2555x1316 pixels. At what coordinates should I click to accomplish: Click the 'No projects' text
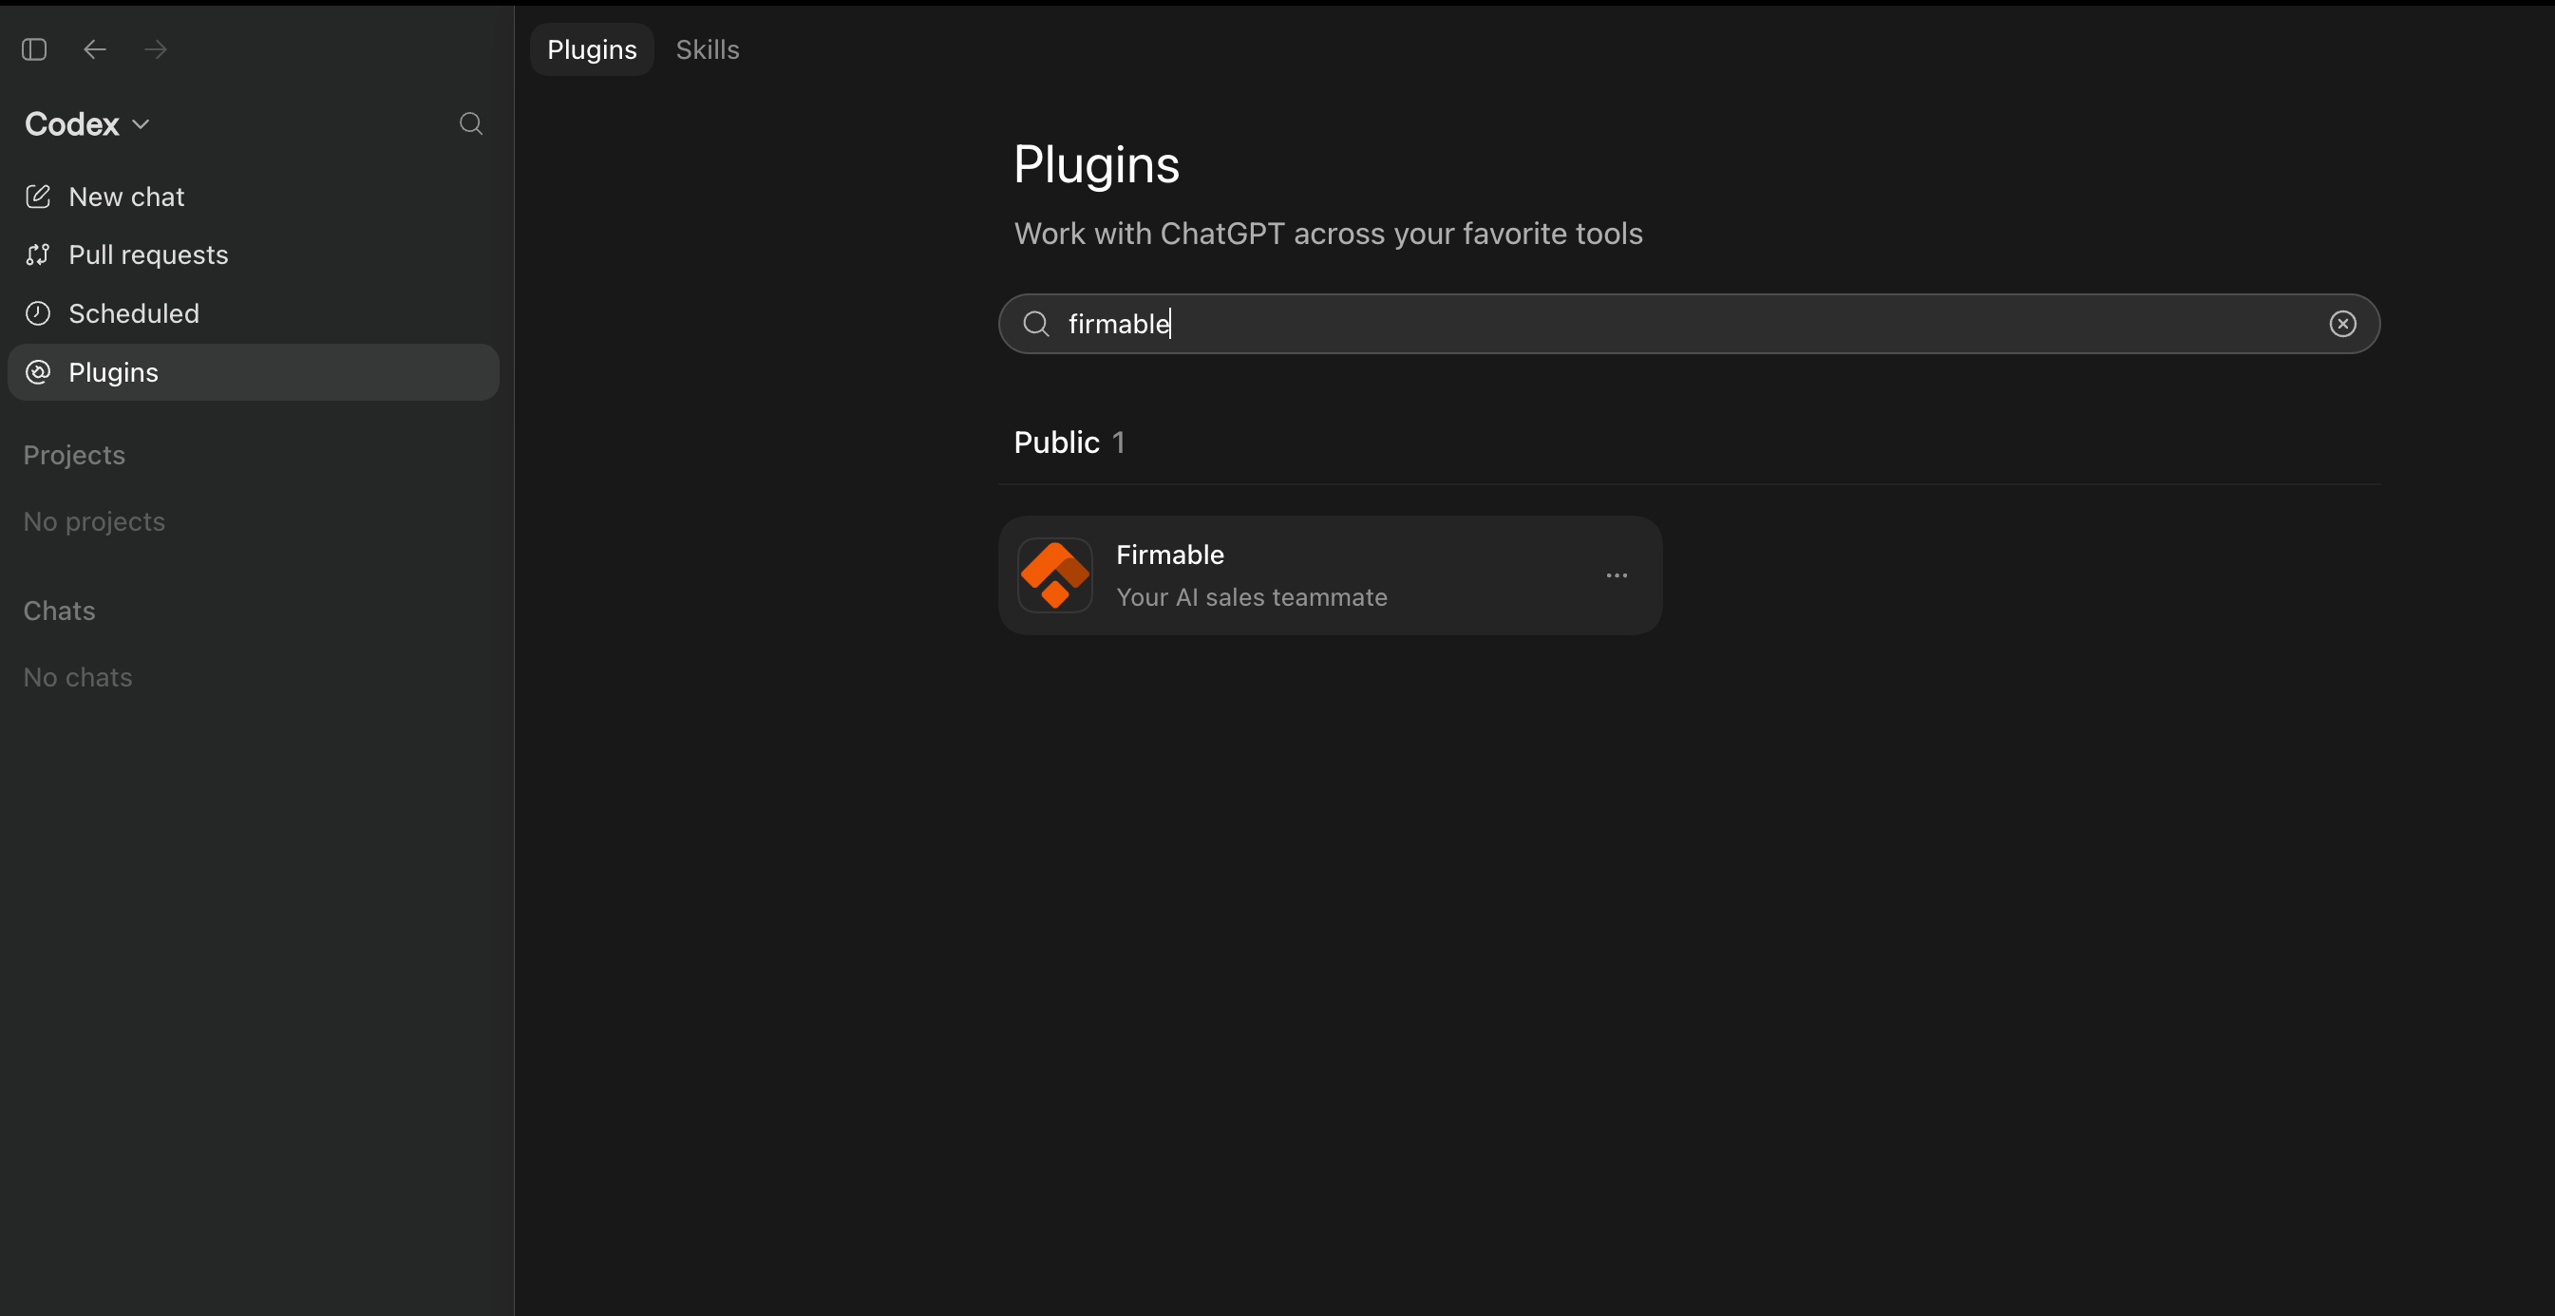(x=94, y=521)
